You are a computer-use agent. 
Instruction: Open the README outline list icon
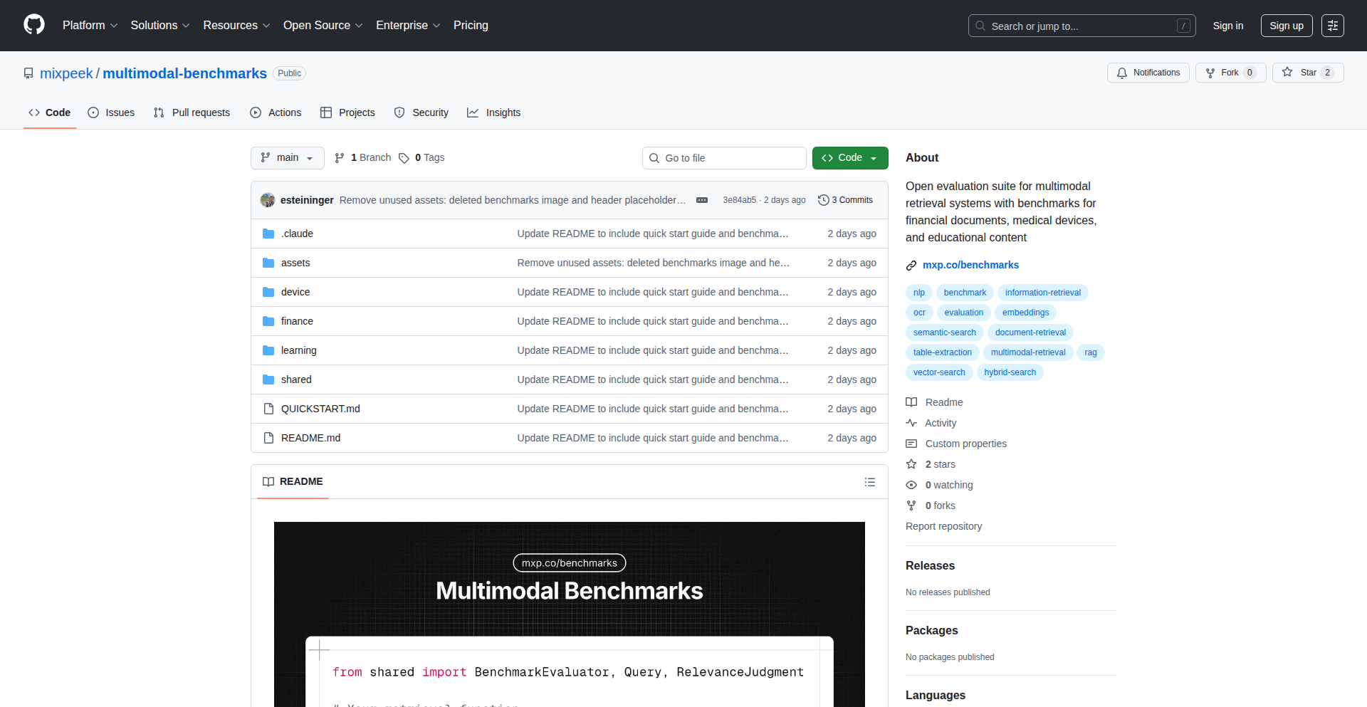coord(870,482)
